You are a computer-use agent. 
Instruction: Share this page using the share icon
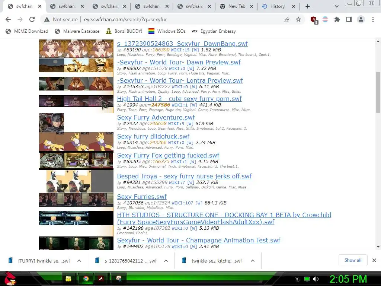[286, 19]
